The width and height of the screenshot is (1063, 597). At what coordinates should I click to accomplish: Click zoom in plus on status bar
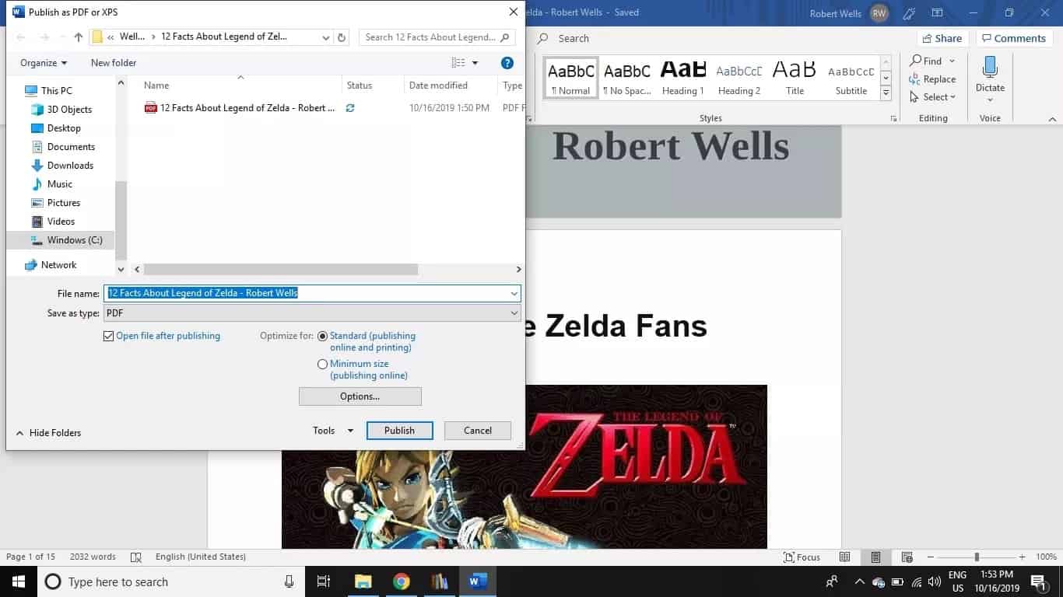pos(1023,557)
